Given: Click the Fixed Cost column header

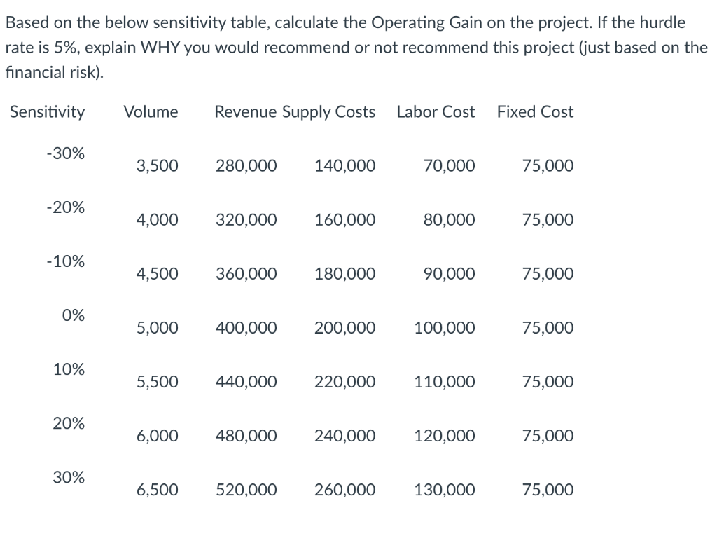Looking at the screenshot, I should click(535, 112).
